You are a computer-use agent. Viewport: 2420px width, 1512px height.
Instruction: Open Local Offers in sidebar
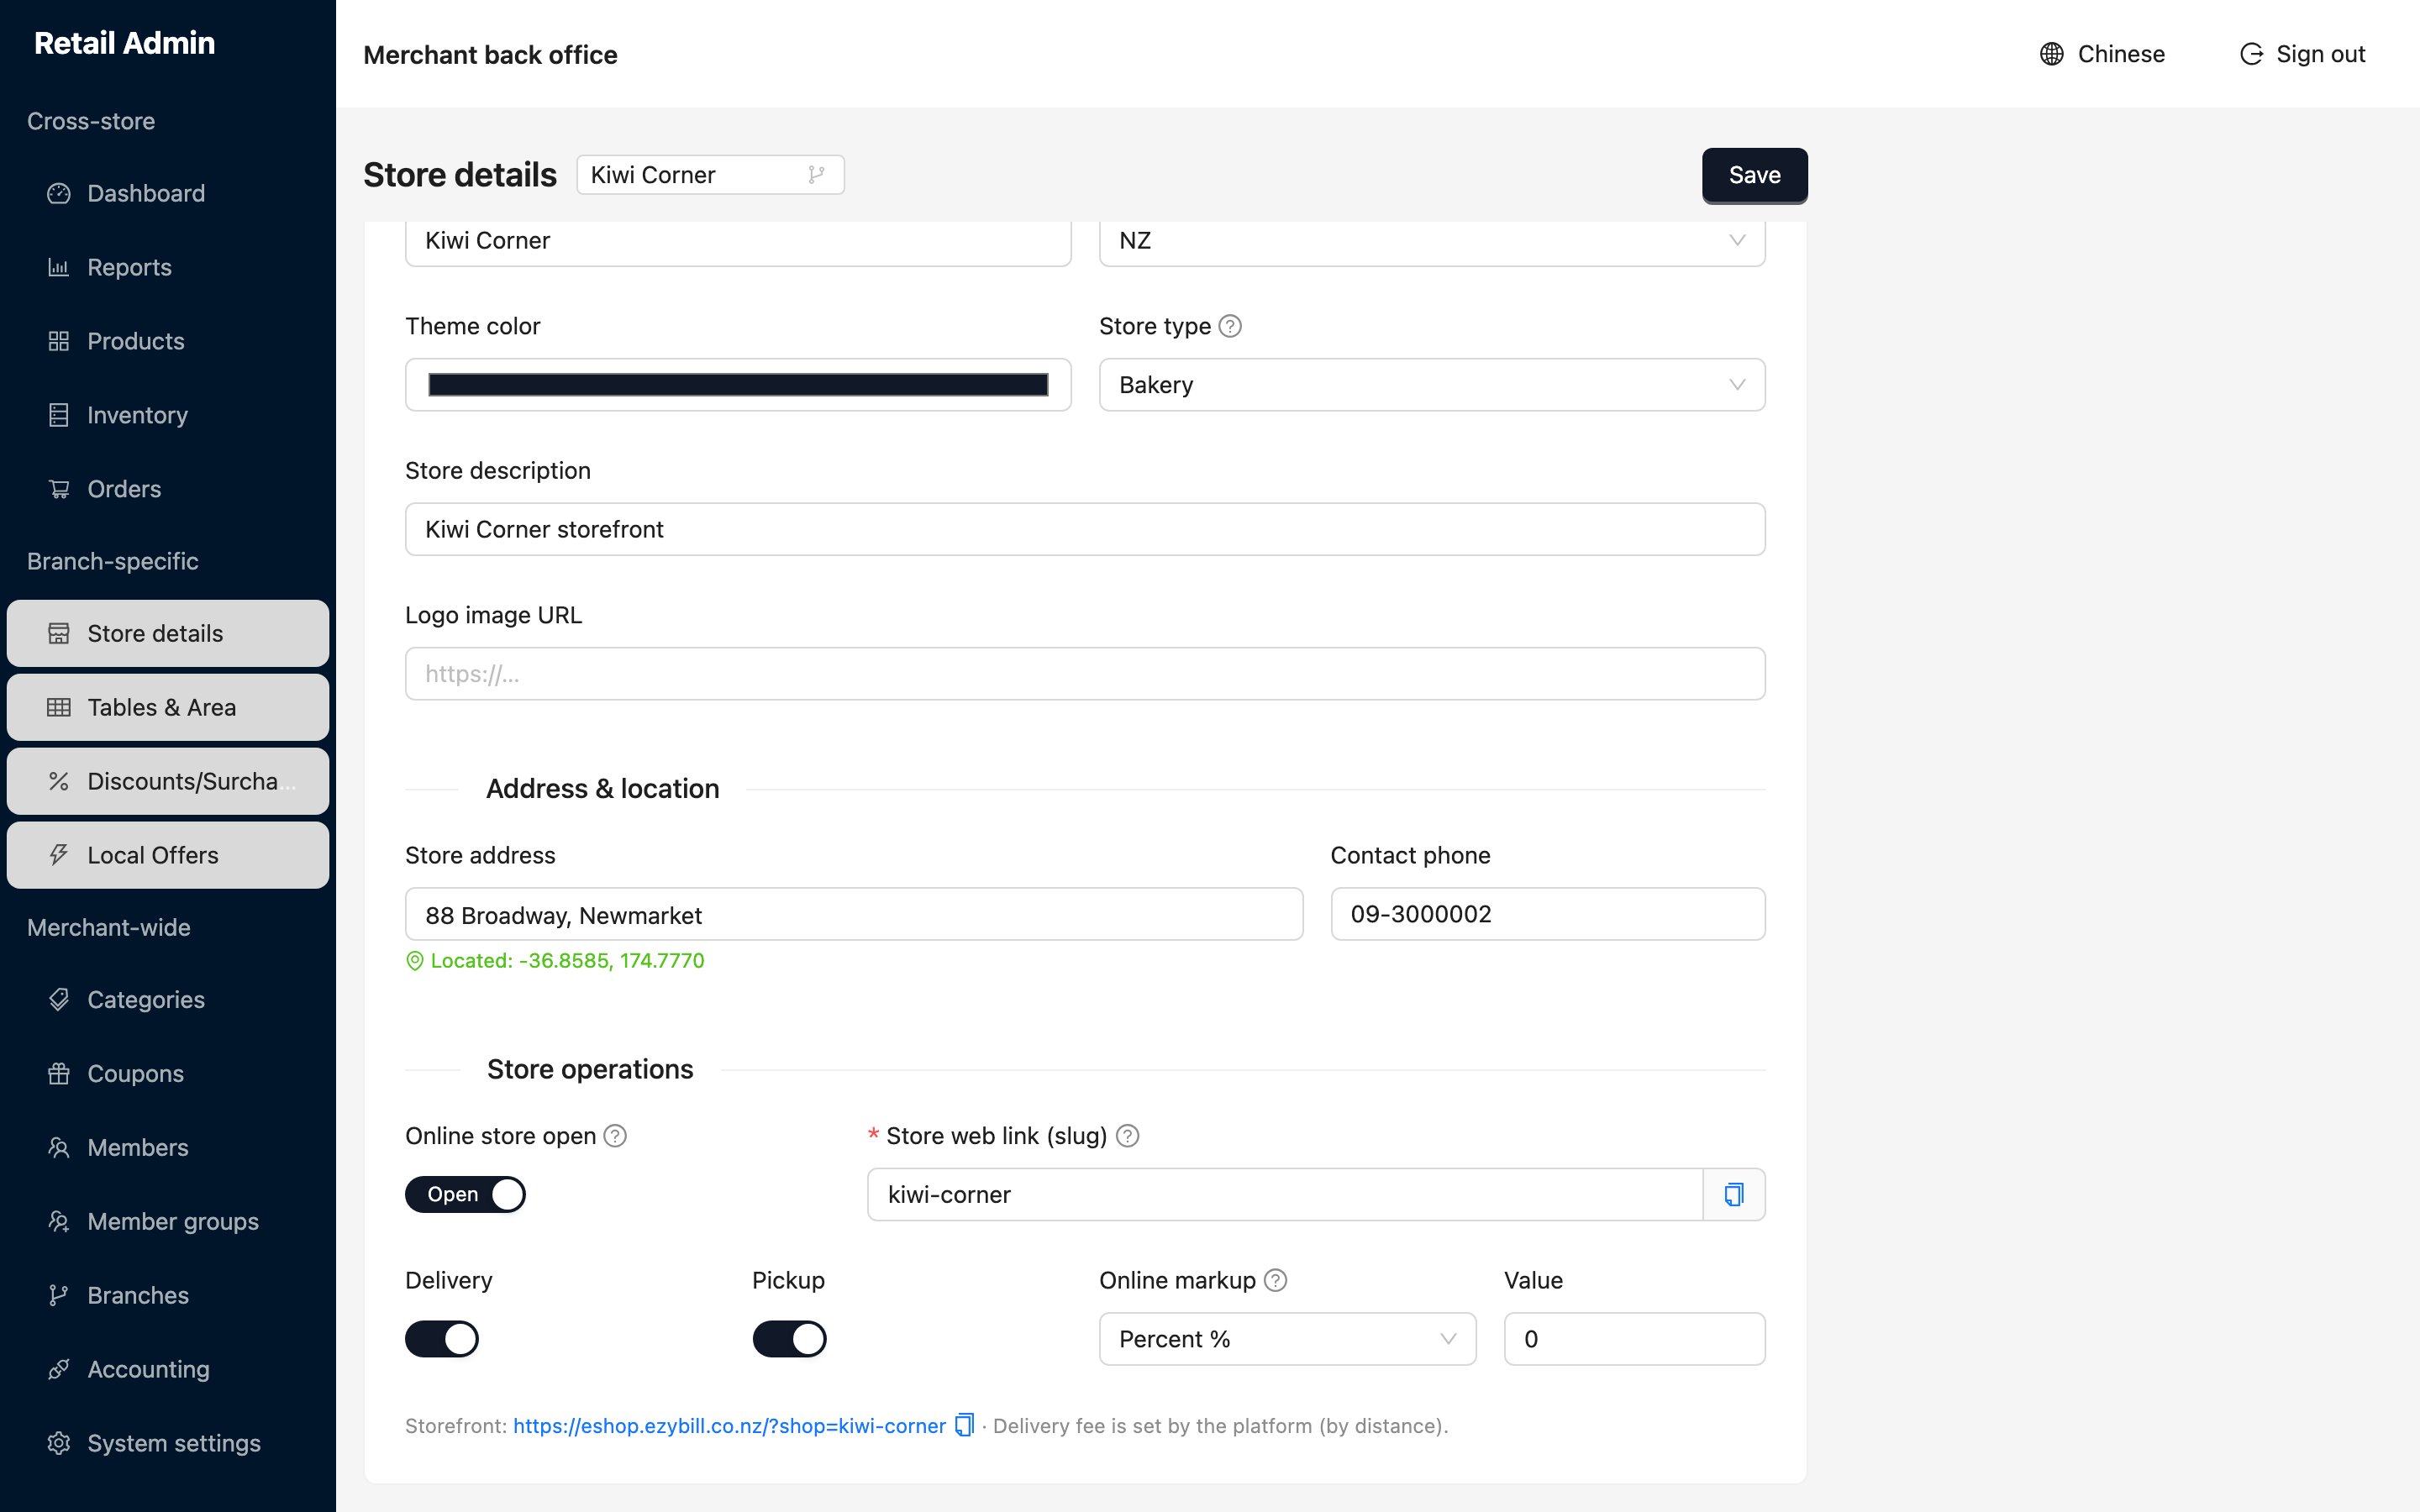(x=168, y=855)
